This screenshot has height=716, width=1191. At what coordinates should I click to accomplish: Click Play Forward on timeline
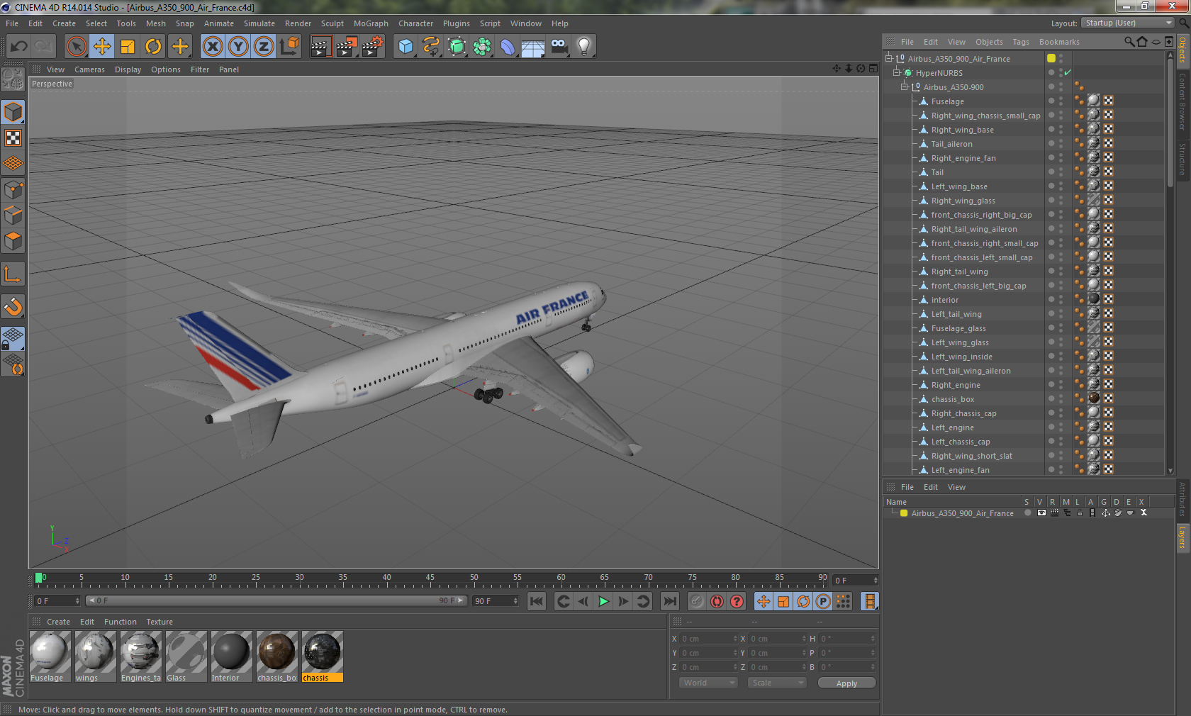[x=603, y=601]
